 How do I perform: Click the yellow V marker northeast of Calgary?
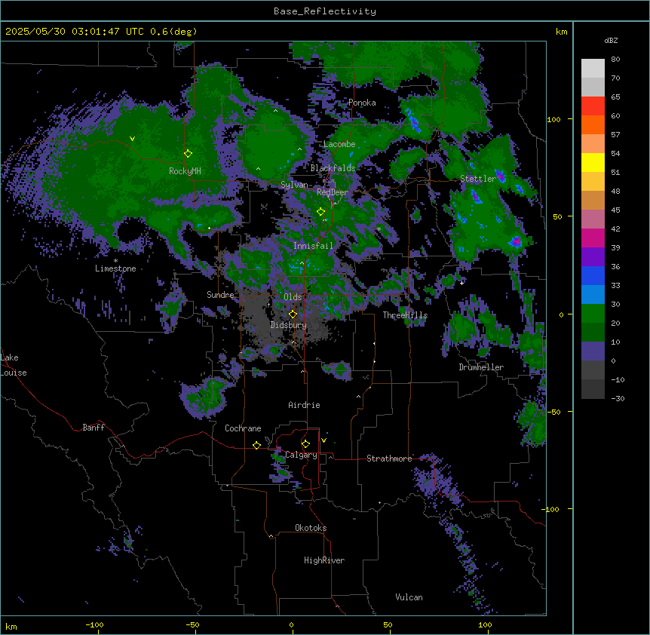pos(323,440)
